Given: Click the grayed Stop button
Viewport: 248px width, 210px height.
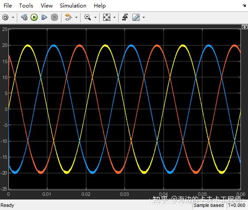Looking at the screenshot, I should [54, 17].
